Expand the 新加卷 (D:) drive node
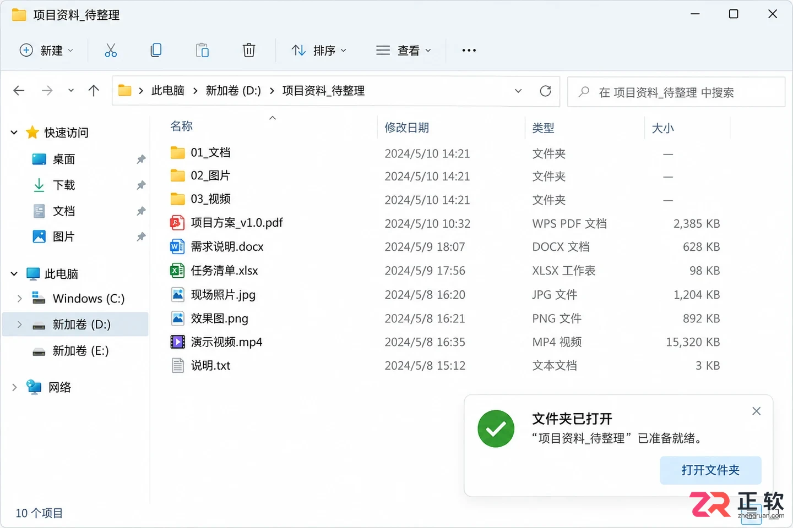 [x=20, y=324]
